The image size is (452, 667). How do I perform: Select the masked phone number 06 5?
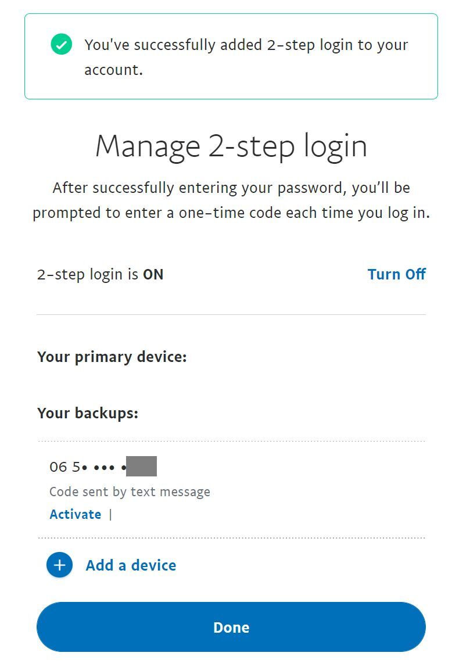88,467
